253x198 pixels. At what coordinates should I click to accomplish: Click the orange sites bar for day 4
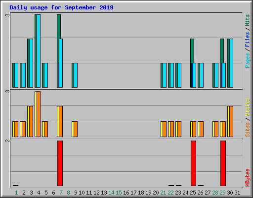click(39, 114)
